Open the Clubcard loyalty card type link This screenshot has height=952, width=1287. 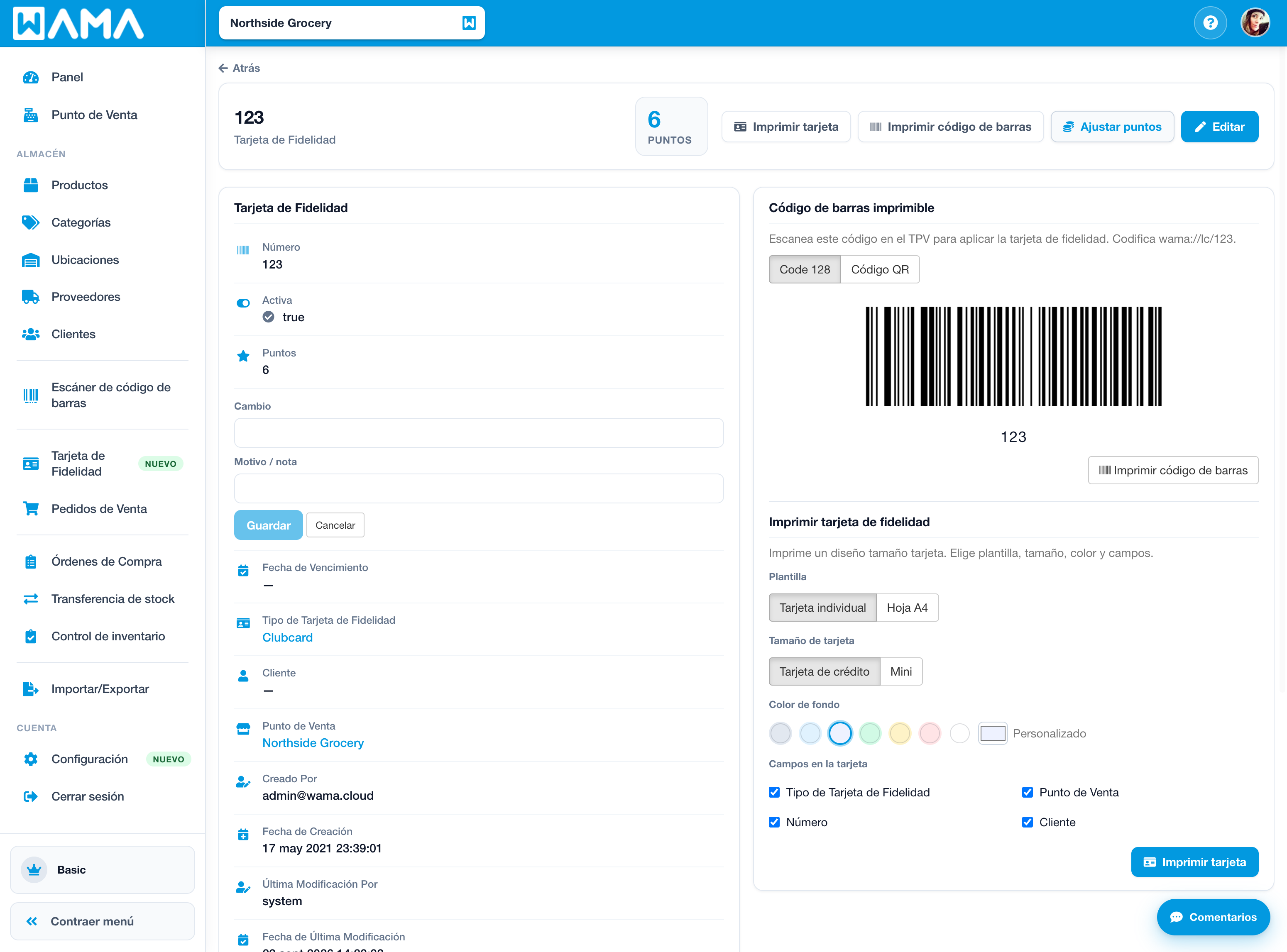(x=288, y=637)
